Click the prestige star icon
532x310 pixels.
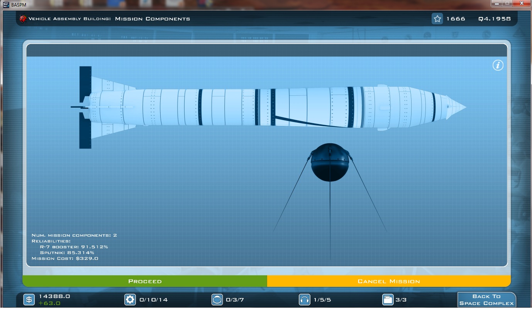pyautogui.click(x=437, y=19)
